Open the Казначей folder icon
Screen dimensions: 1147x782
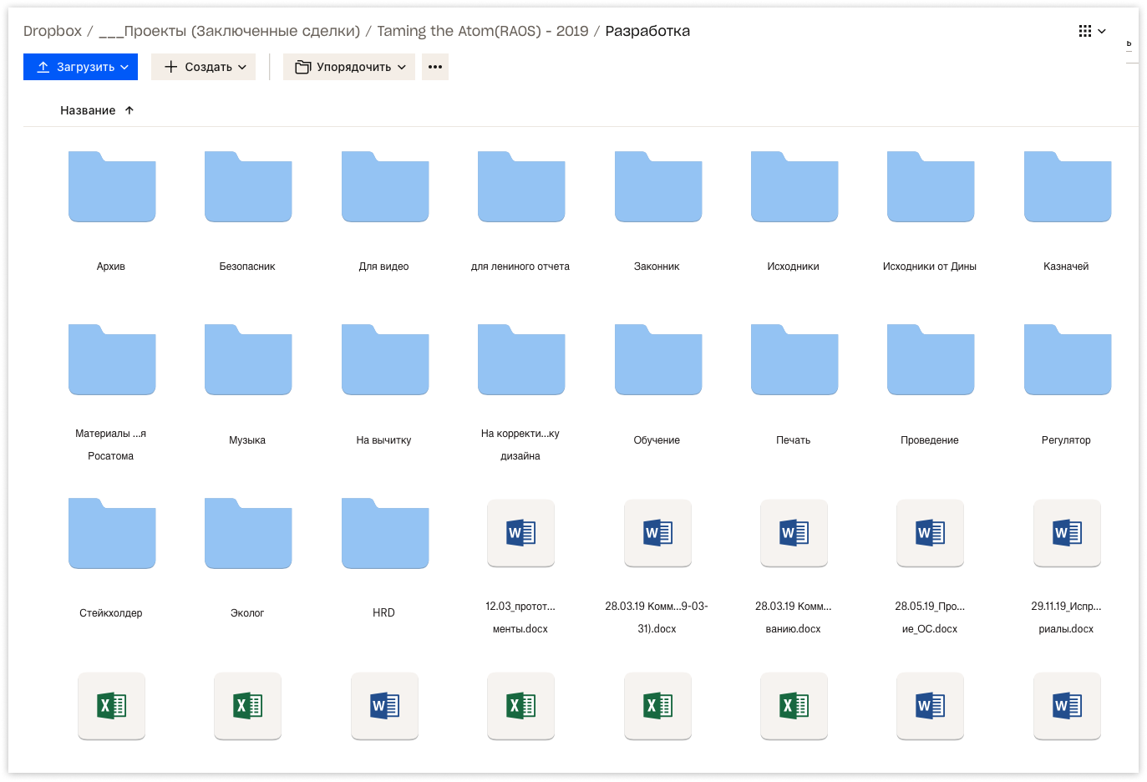[1068, 186]
